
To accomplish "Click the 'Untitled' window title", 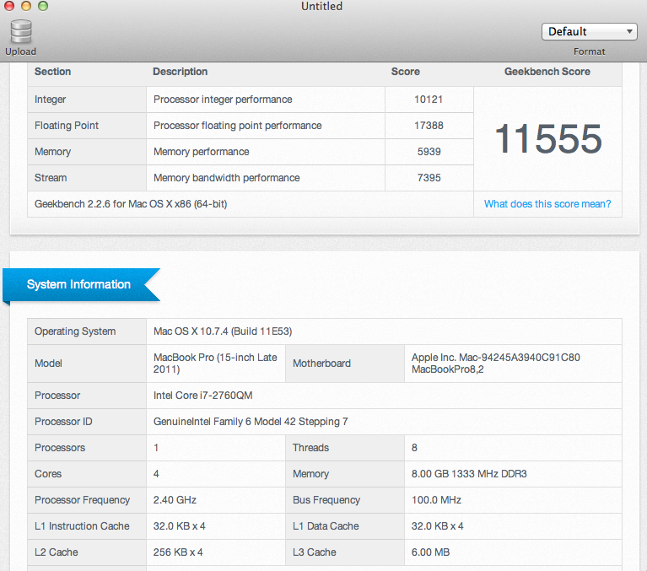I will [x=322, y=6].
